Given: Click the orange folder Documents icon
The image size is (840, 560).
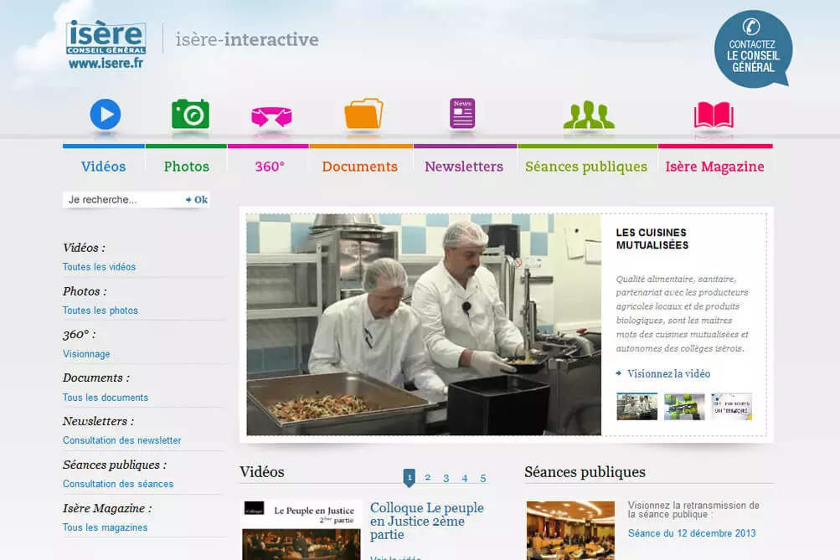Looking at the screenshot, I should [363, 114].
